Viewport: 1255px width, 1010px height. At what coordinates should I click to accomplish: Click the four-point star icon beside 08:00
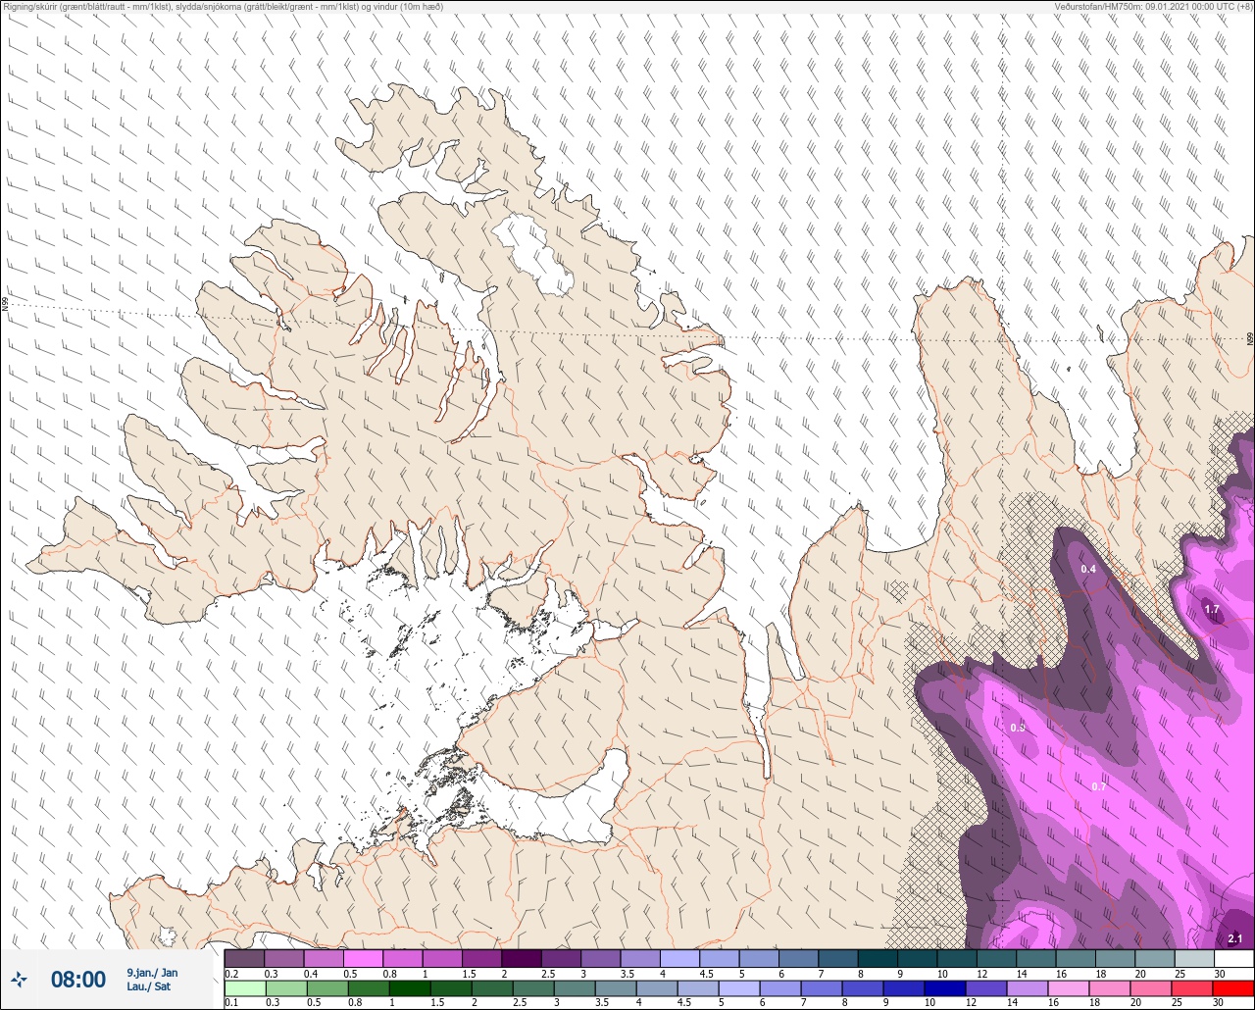20,979
